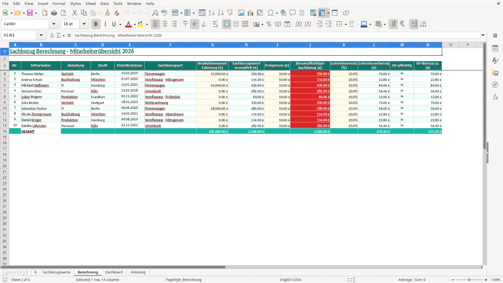Click the Insert Chart icon
503x283 pixels.
point(251,13)
